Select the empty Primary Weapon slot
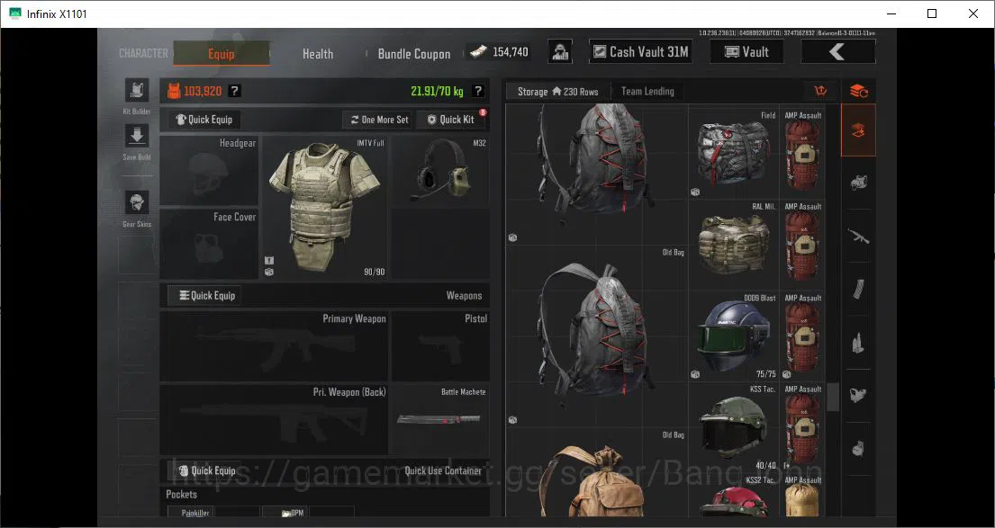Image resolution: width=995 pixels, height=528 pixels. (274, 346)
